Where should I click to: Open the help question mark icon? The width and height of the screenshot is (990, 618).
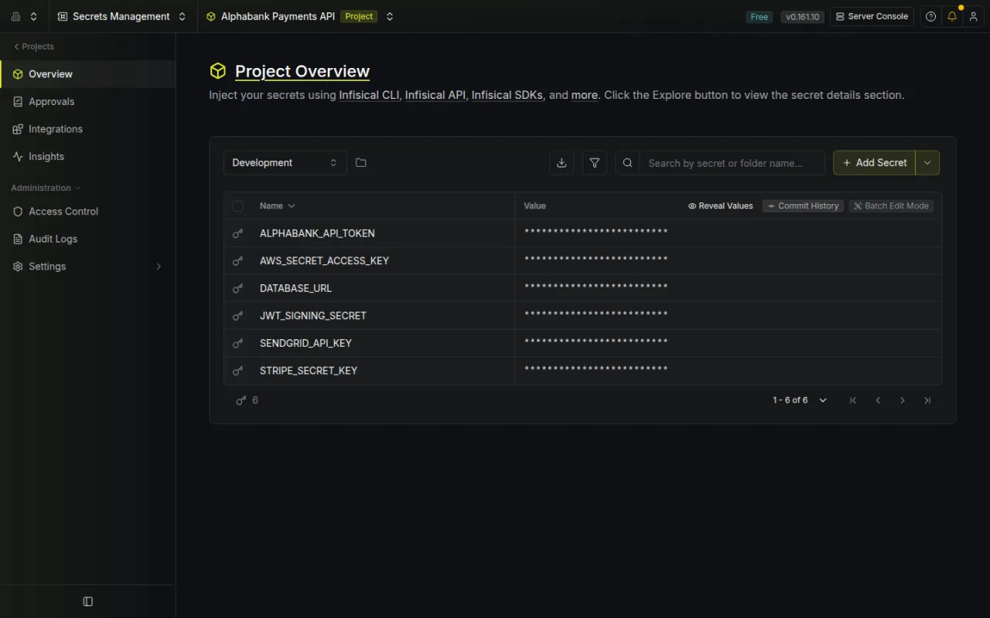click(x=931, y=16)
